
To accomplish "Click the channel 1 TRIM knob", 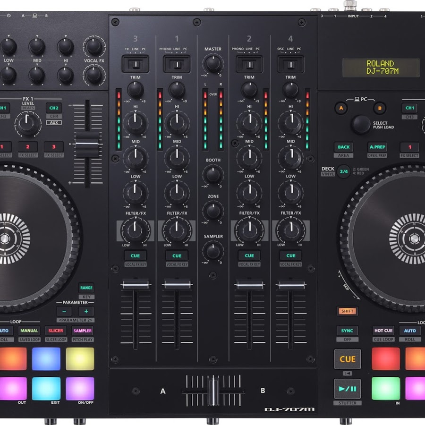I will 177,90.
